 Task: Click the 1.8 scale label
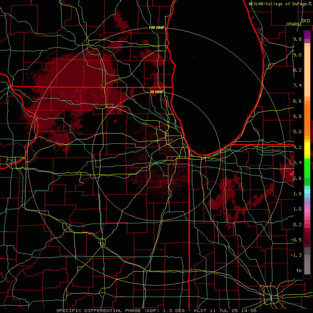297,194
